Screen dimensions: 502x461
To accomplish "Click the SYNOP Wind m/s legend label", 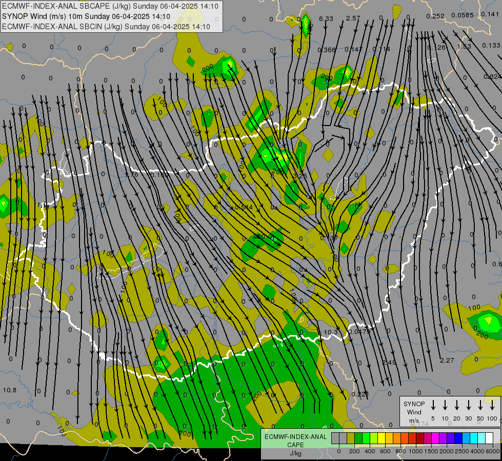I will (x=414, y=412).
